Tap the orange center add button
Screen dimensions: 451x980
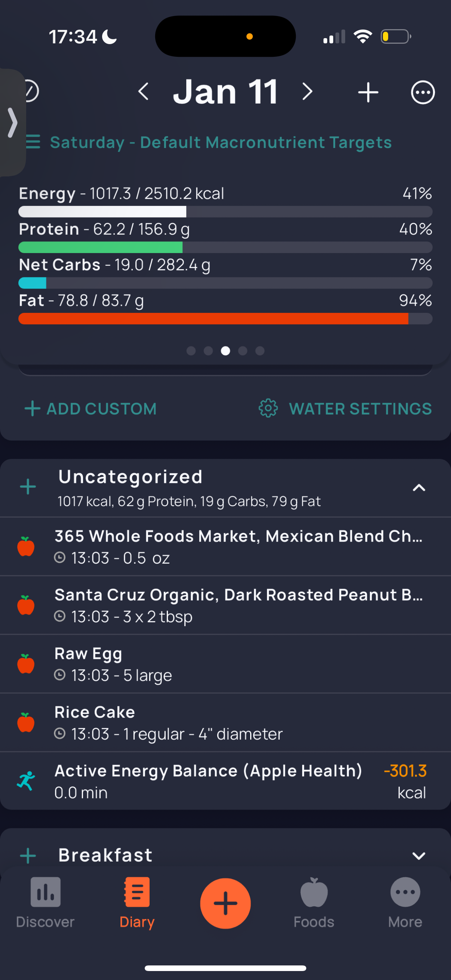[x=225, y=903]
